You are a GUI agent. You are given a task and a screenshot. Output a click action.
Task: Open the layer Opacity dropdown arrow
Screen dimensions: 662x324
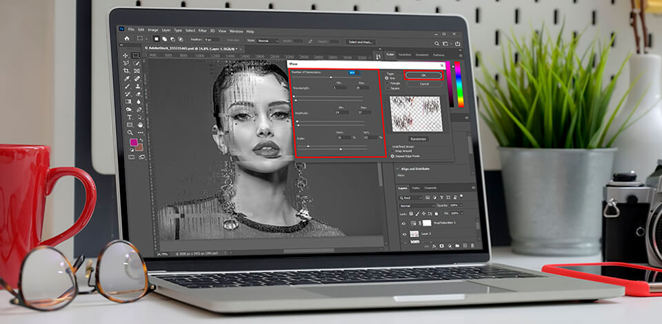point(461,205)
